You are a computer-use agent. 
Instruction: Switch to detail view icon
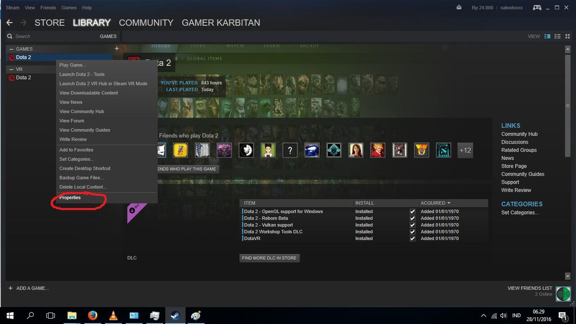pyautogui.click(x=547, y=36)
